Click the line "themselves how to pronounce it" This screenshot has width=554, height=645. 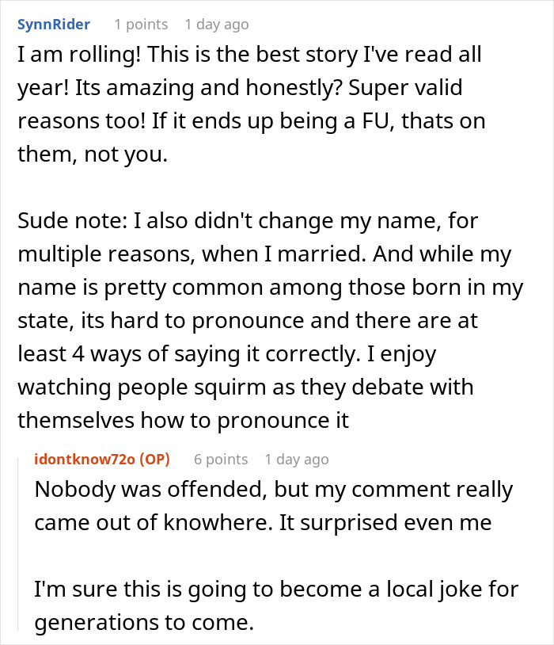(183, 419)
